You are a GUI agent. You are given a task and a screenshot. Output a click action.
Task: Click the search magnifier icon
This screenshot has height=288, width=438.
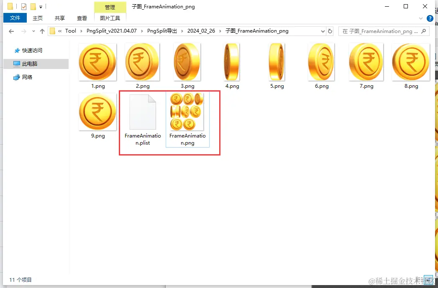click(x=423, y=31)
